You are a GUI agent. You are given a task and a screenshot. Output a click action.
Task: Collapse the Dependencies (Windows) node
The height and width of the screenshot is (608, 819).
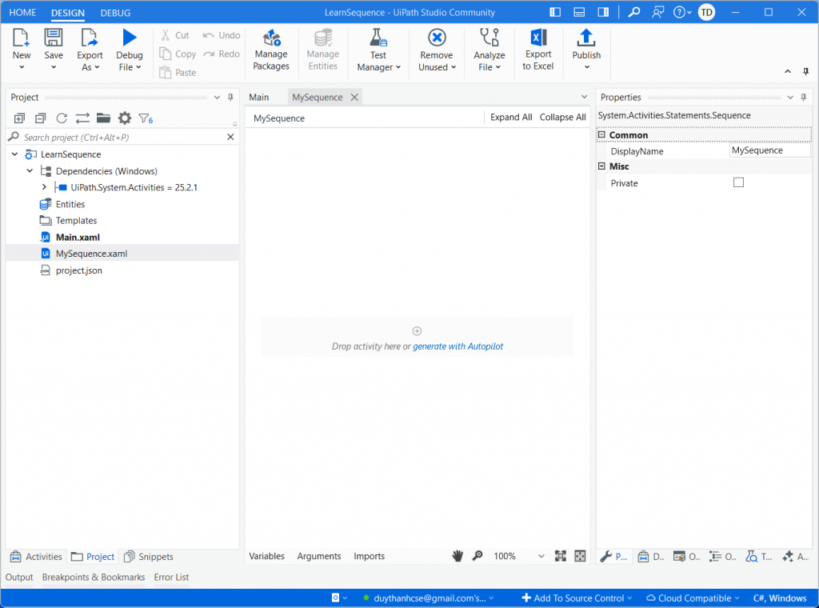tap(30, 171)
